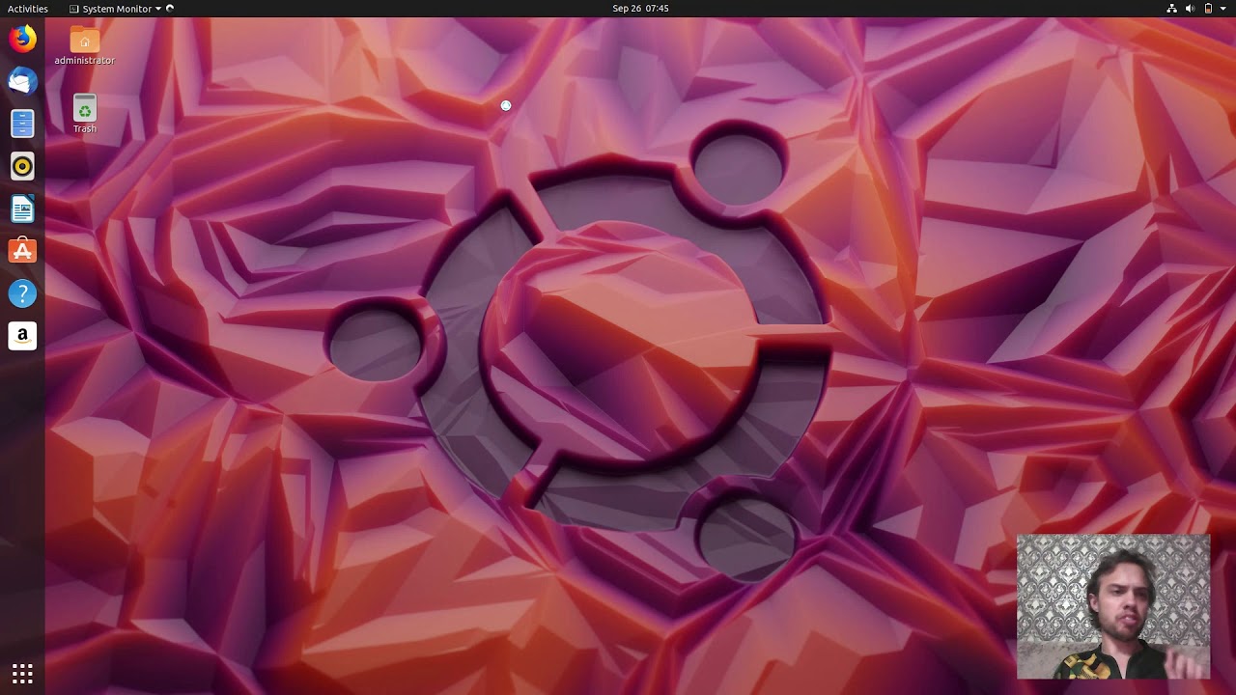
Task: Launch Amazon from the dock
Action: 22,336
